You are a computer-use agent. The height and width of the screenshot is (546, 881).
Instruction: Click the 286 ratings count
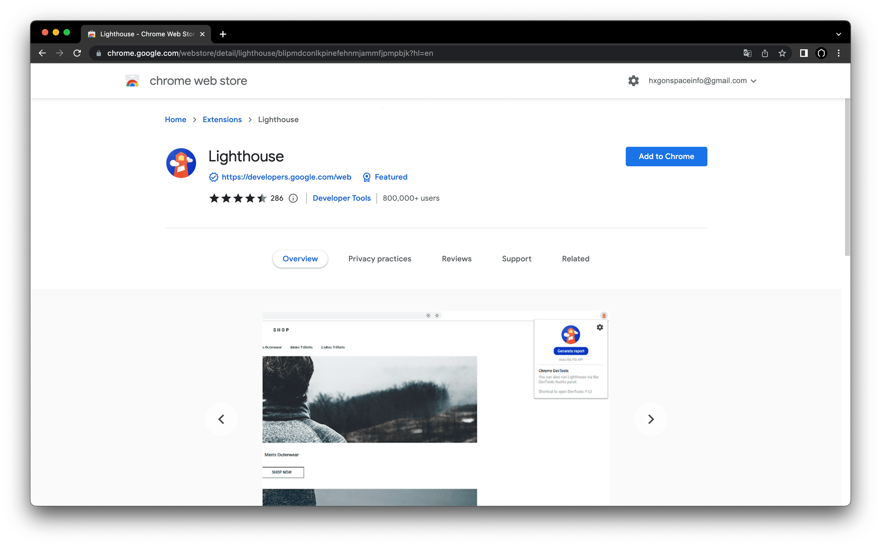coord(277,198)
